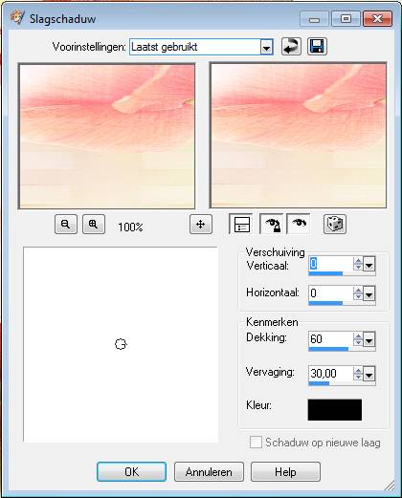
Task: Expand the Dekking value slider dropdown
Action: click(x=369, y=340)
